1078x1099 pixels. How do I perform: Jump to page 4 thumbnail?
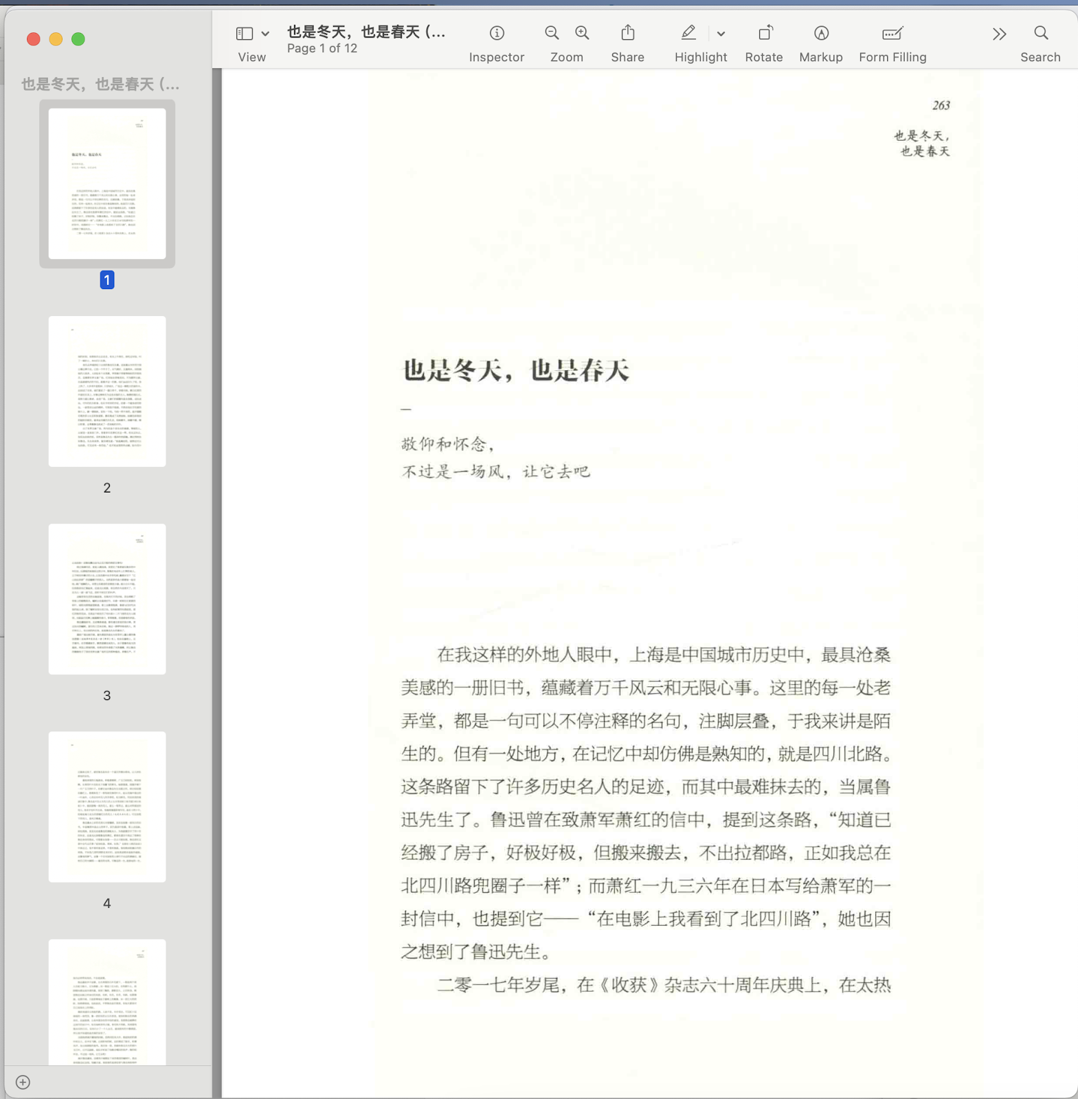tap(107, 806)
